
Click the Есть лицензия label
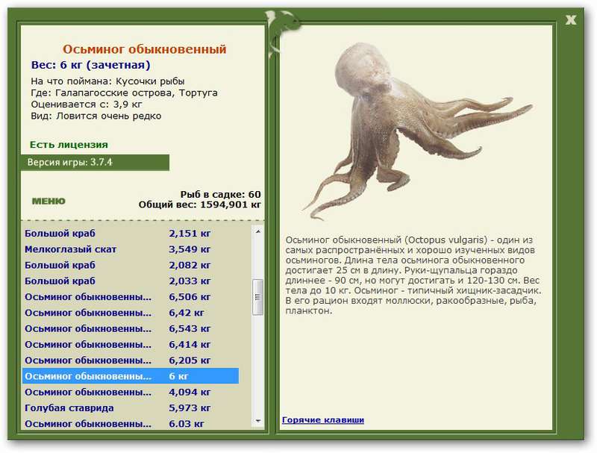(69, 145)
